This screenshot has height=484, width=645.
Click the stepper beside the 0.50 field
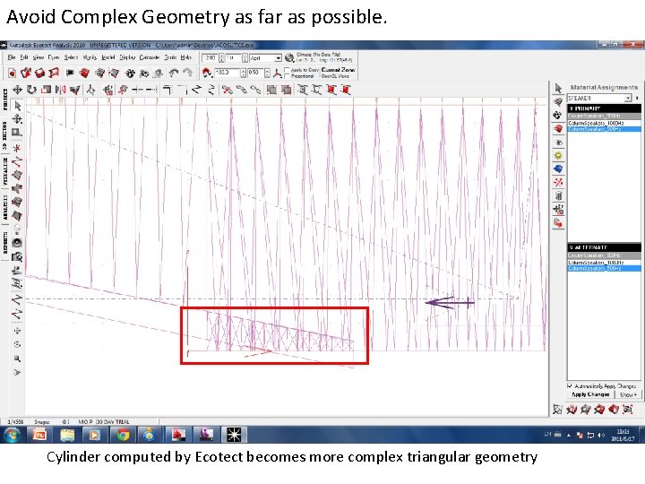click(267, 73)
